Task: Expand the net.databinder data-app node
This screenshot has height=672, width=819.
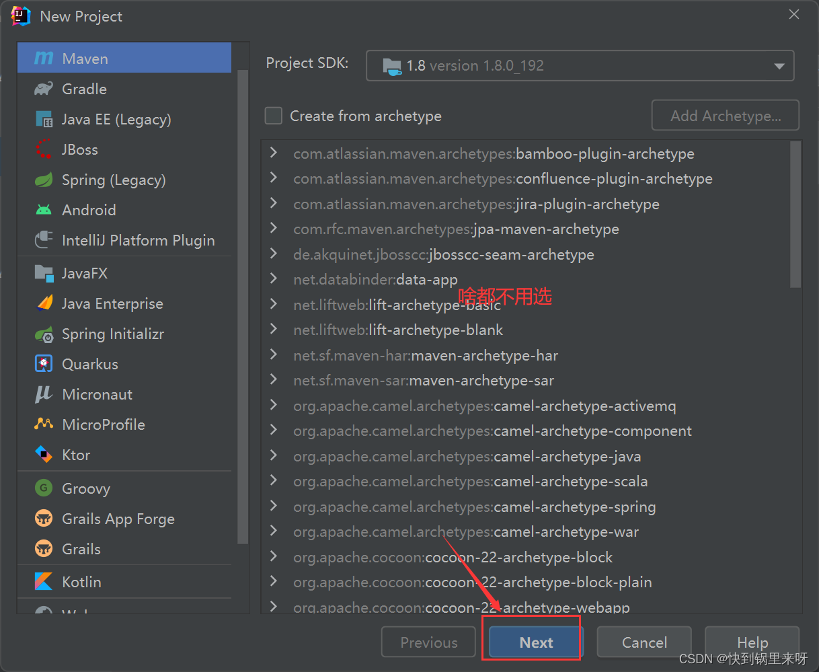Action: (274, 278)
